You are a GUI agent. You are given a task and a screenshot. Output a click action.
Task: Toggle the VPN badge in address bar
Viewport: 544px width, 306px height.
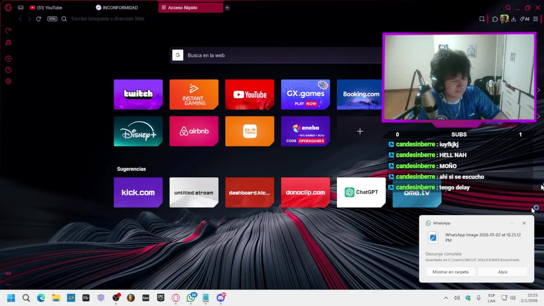point(52,19)
